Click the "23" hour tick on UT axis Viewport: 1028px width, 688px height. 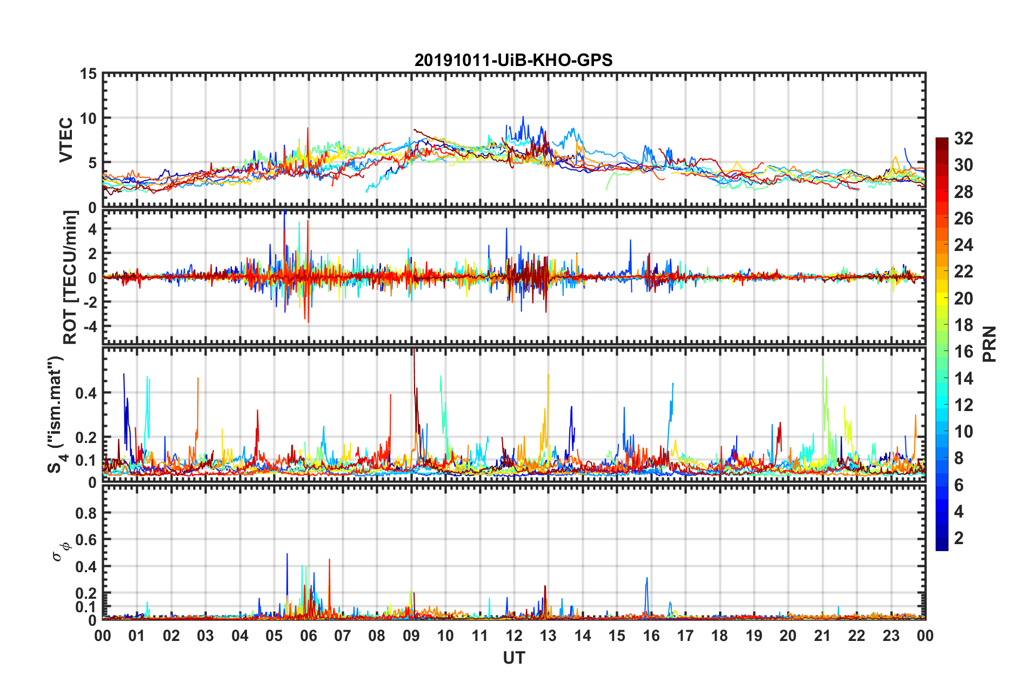click(x=891, y=636)
